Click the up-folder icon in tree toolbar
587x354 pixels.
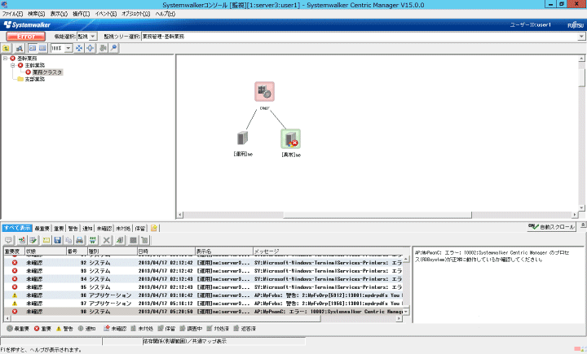click(x=7, y=49)
